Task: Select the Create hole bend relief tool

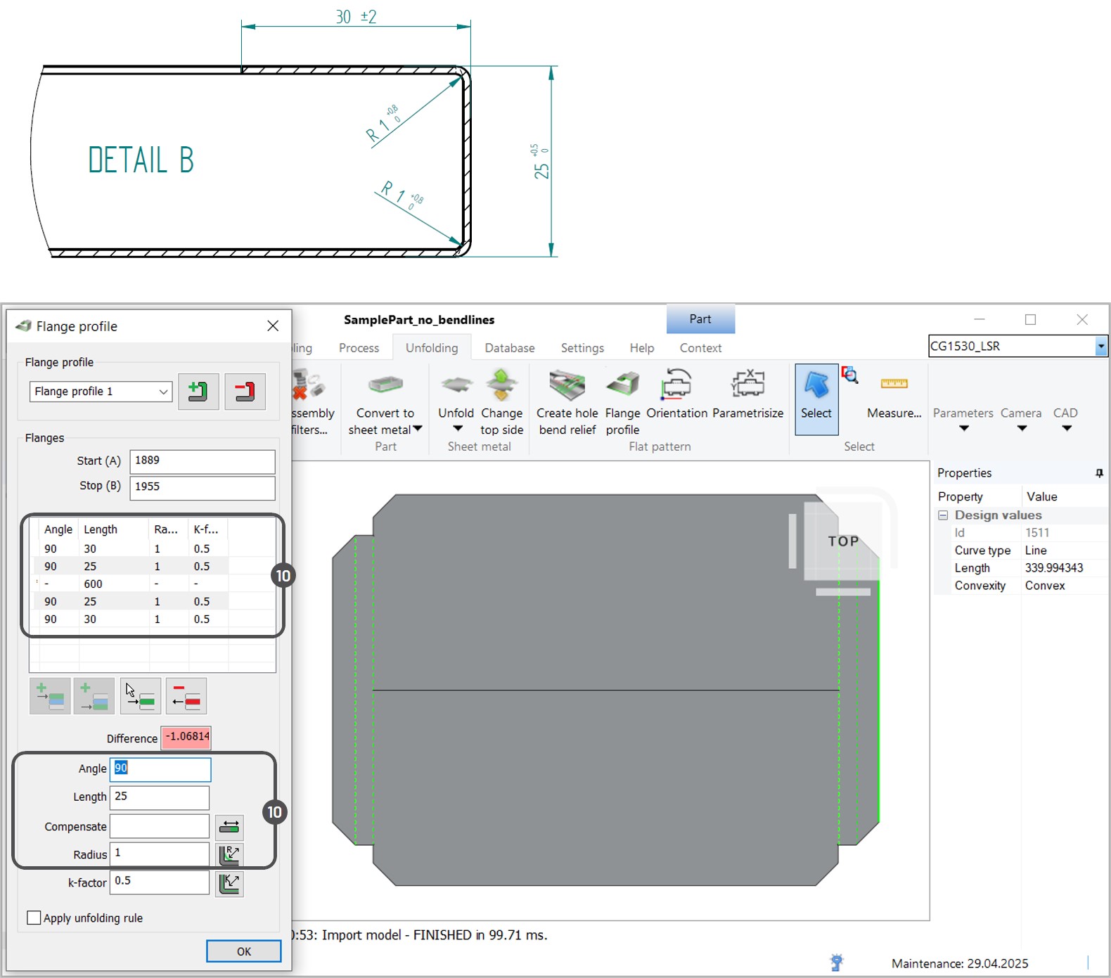Action: pyautogui.click(x=567, y=385)
